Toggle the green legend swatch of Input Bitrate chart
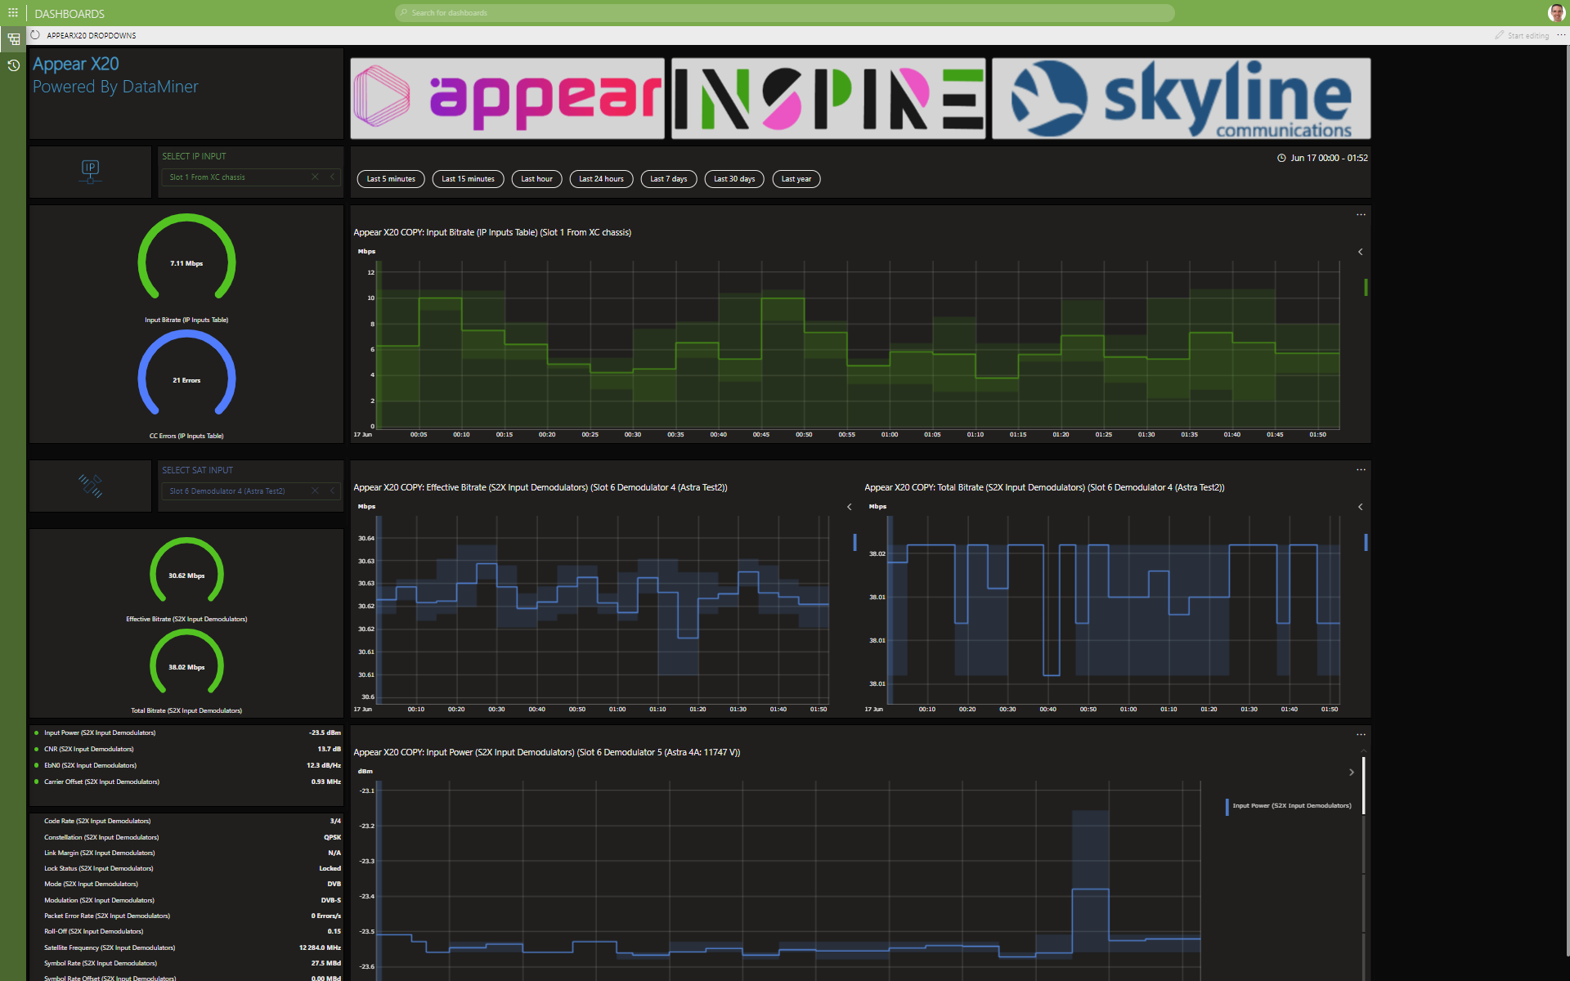Screen dimensions: 1570x981 1366,287
